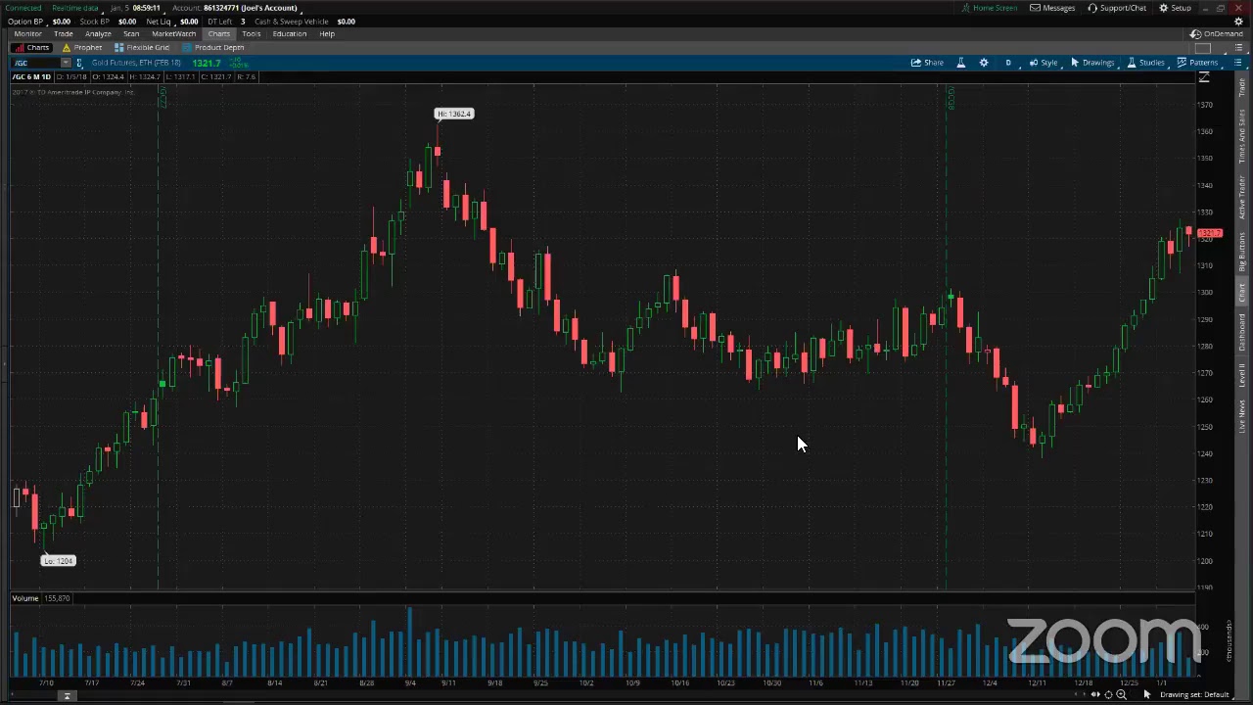Open the Education tab
This screenshot has height=705, width=1253.
pyautogui.click(x=290, y=33)
